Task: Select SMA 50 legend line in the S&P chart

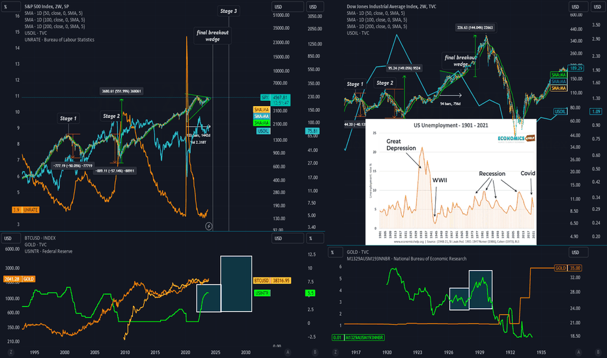Action: point(55,13)
